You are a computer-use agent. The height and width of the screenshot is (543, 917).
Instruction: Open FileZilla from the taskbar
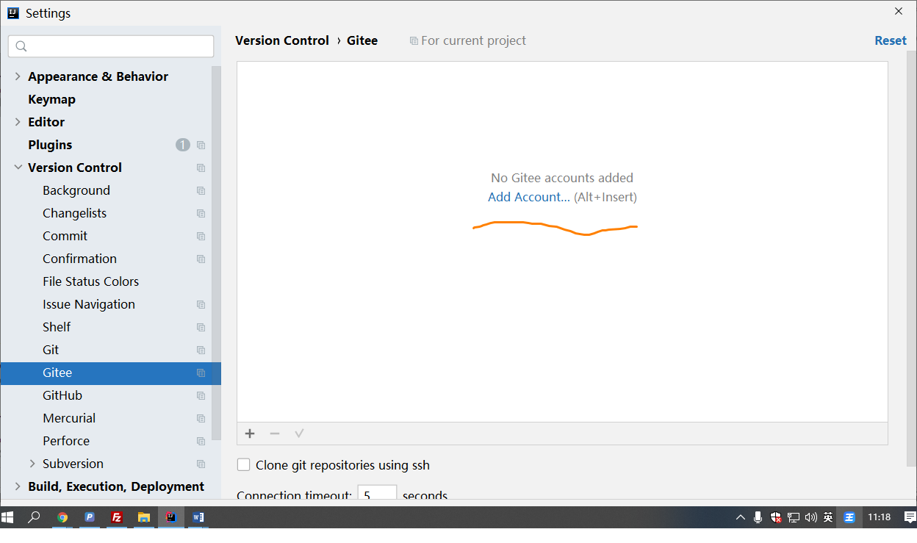click(116, 517)
